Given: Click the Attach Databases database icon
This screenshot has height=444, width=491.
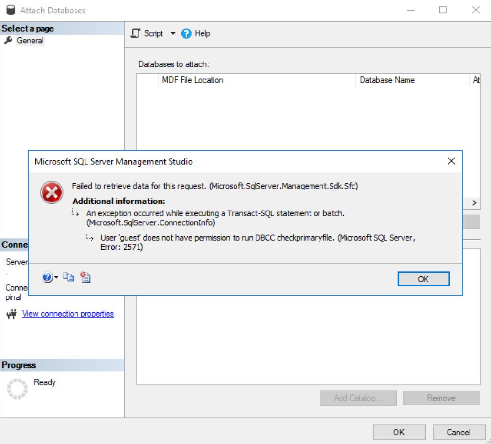Looking at the screenshot, I should (x=11, y=10).
